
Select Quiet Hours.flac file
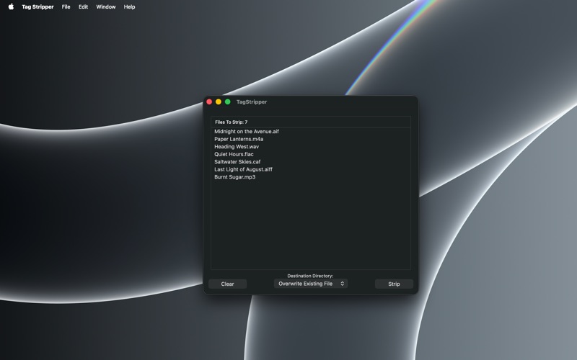coord(311,154)
